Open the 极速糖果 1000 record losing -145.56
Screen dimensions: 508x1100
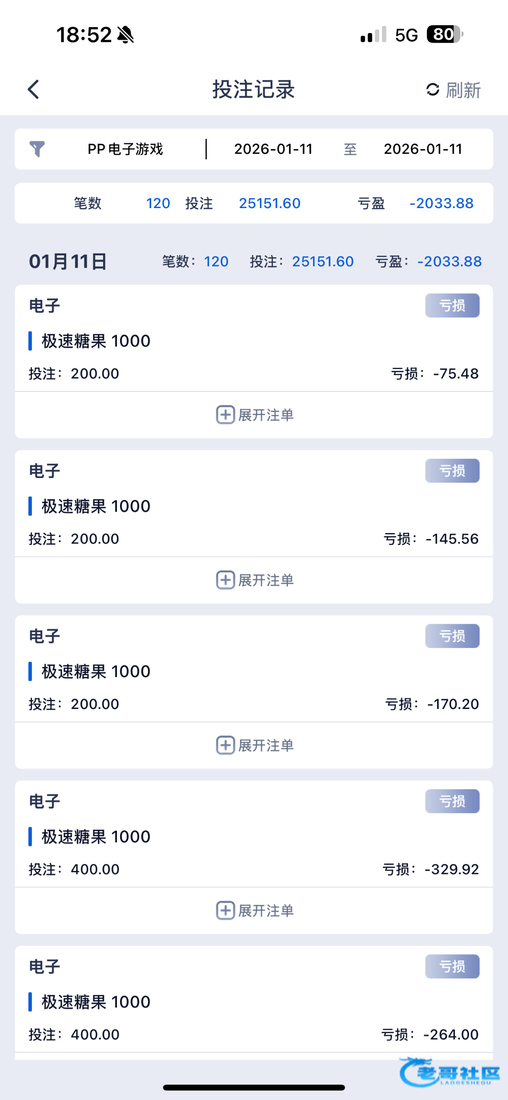click(x=96, y=506)
